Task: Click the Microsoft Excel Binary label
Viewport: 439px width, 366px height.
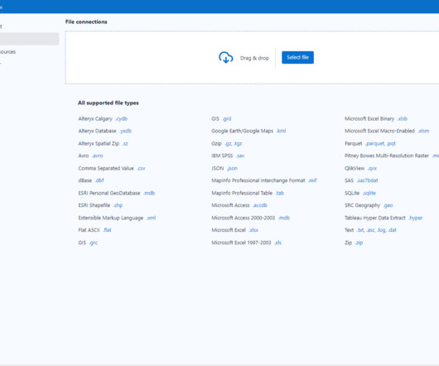Action: point(369,118)
